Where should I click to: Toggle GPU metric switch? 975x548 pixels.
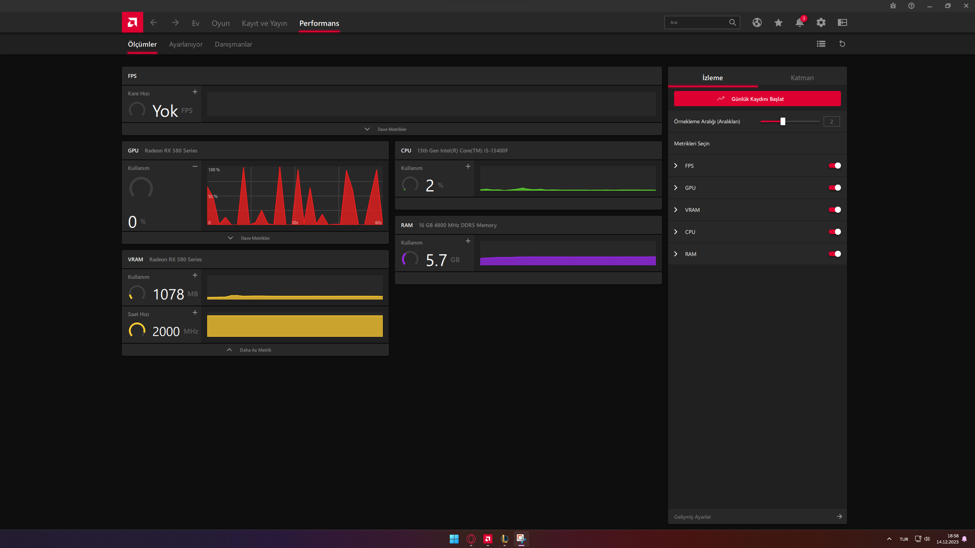click(x=834, y=188)
